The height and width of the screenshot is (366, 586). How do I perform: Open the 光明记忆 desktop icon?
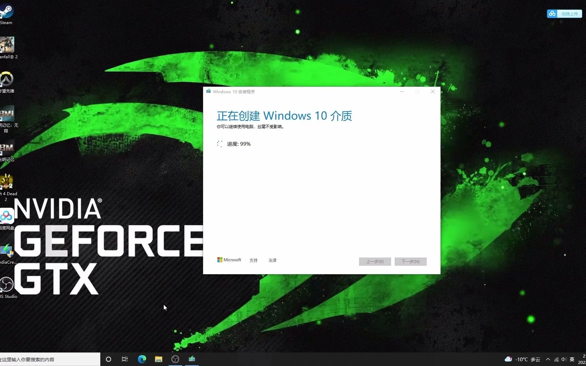(7, 151)
